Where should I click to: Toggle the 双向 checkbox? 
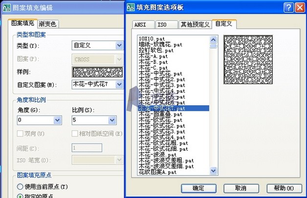20,134
